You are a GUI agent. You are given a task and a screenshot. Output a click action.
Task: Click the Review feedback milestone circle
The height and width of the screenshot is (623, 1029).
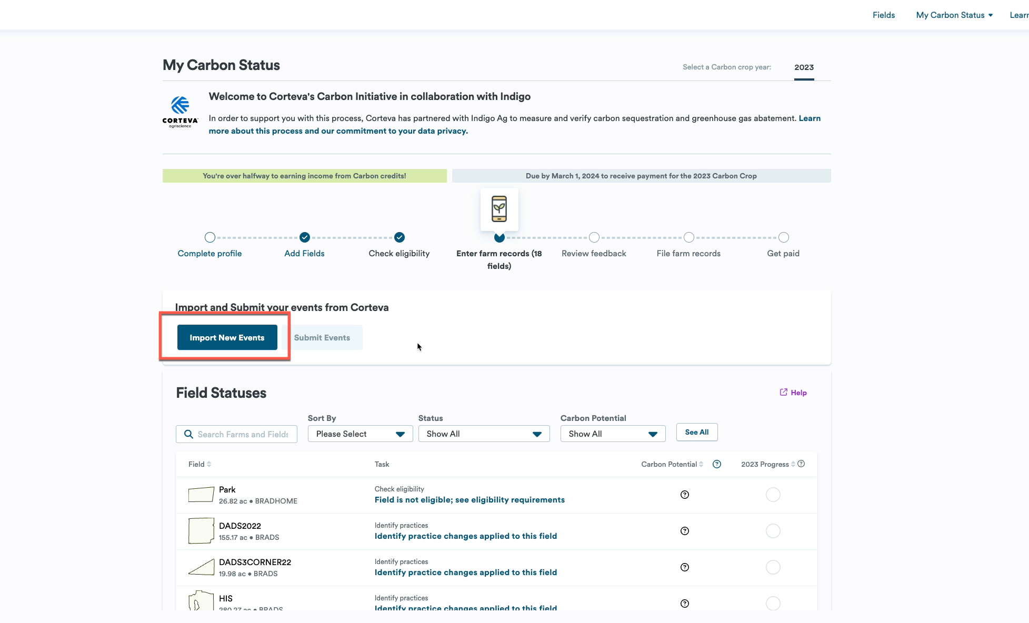(x=594, y=237)
